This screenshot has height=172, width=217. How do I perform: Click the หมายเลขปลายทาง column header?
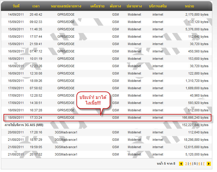66,6
